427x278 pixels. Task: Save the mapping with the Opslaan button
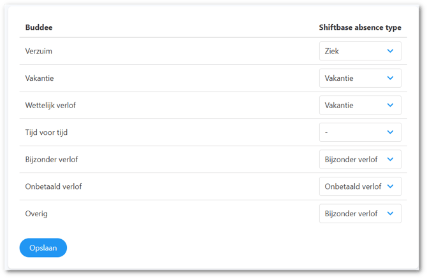(43, 247)
